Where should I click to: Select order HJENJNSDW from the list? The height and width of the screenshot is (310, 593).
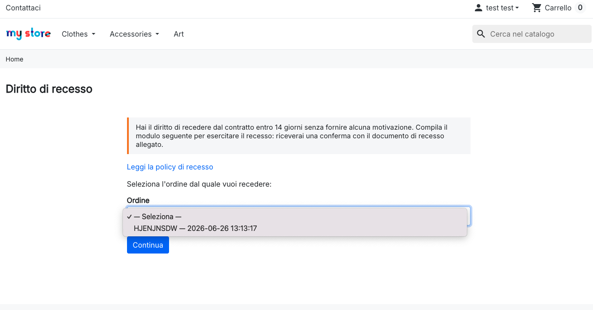tap(295, 228)
